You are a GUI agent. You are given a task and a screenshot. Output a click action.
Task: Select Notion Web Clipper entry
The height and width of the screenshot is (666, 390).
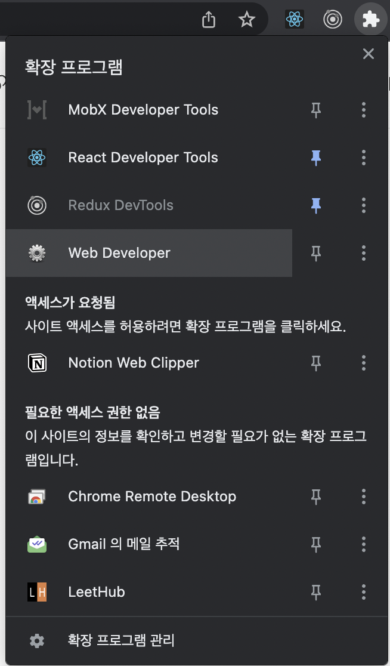point(149,363)
